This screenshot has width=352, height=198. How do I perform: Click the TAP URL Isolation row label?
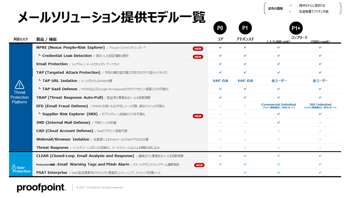(60, 81)
